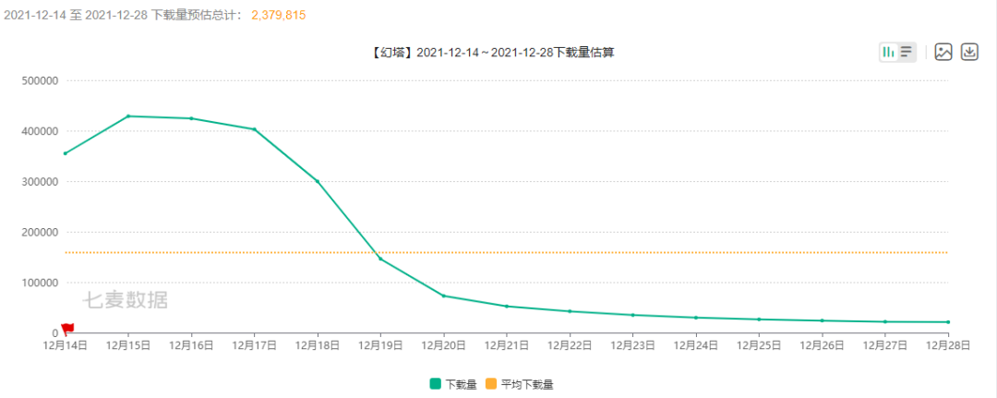Toggle the orange 平均下载量 legend swatch
Viewport: 997px width, 398px height.
click(x=490, y=383)
